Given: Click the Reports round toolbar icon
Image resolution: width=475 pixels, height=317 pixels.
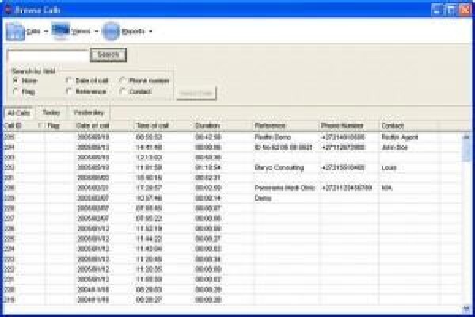Looking at the screenshot, I should coord(111,31).
